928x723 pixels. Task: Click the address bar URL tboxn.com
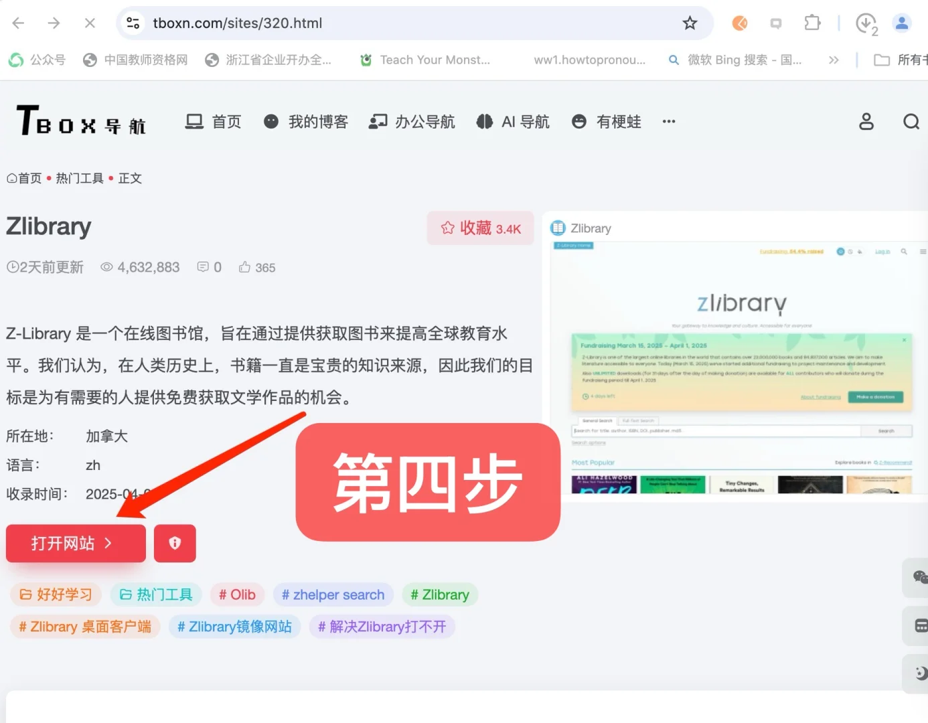pos(237,23)
